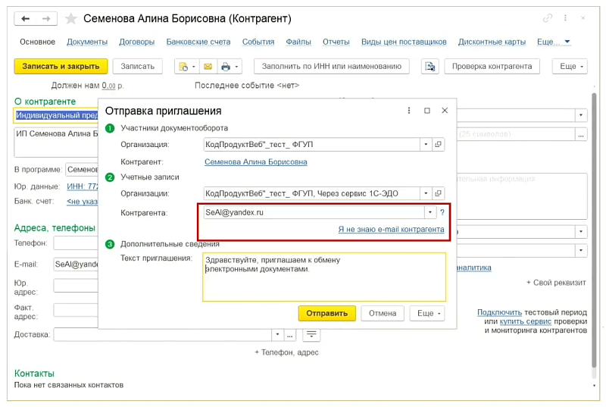This screenshot has width=606, height=407.
Task: Send the invitation with Отправить
Action: (x=327, y=314)
